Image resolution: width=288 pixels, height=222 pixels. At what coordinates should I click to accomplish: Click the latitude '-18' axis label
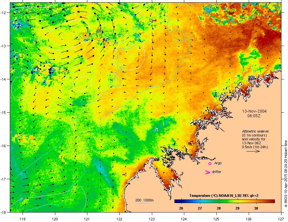point(3,212)
